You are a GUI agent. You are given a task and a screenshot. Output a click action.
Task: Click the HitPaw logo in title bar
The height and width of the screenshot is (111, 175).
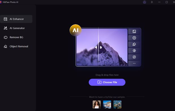point(1,2)
